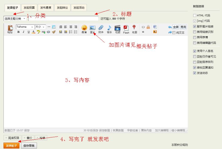The height and width of the screenshot is (149, 222).
Task: Click the 保存草稿 save draft button
Action: click(x=29, y=146)
